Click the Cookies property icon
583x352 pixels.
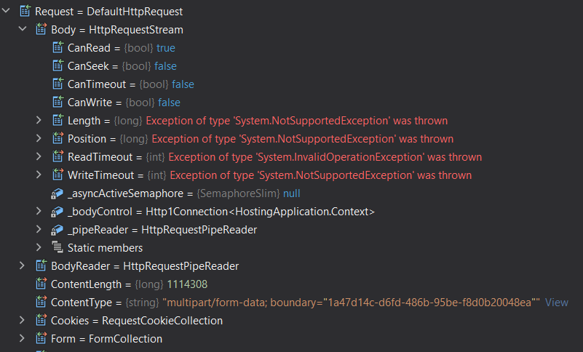(x=41, y=320)
